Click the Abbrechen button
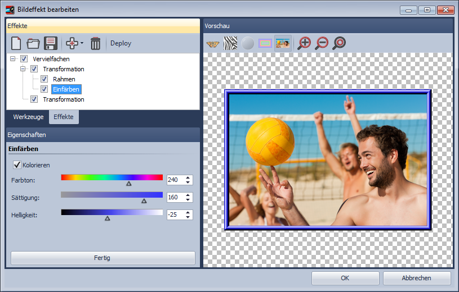459x292 pixels. click(x=416, y=278)
